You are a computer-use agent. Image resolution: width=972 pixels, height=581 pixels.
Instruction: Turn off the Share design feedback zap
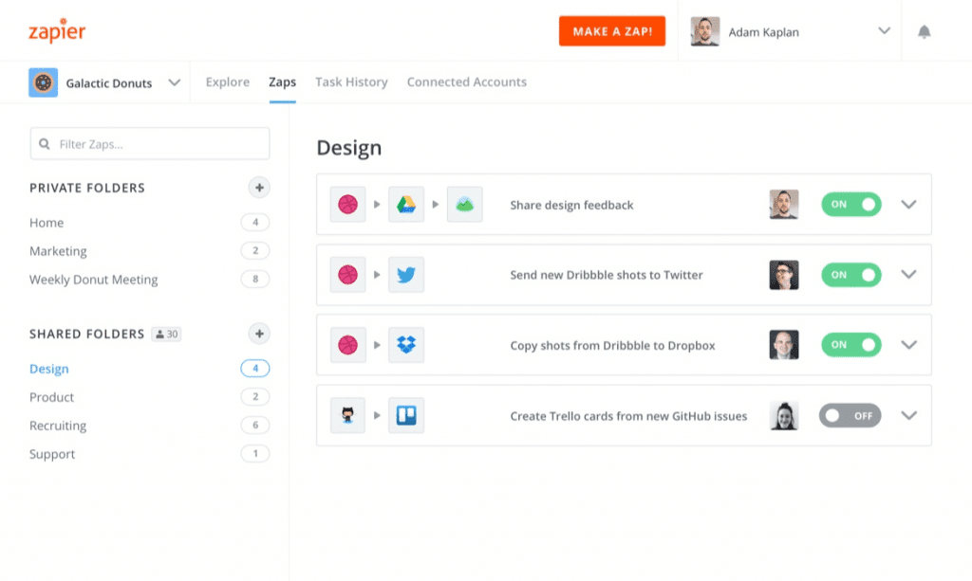[x=850, y=204]
